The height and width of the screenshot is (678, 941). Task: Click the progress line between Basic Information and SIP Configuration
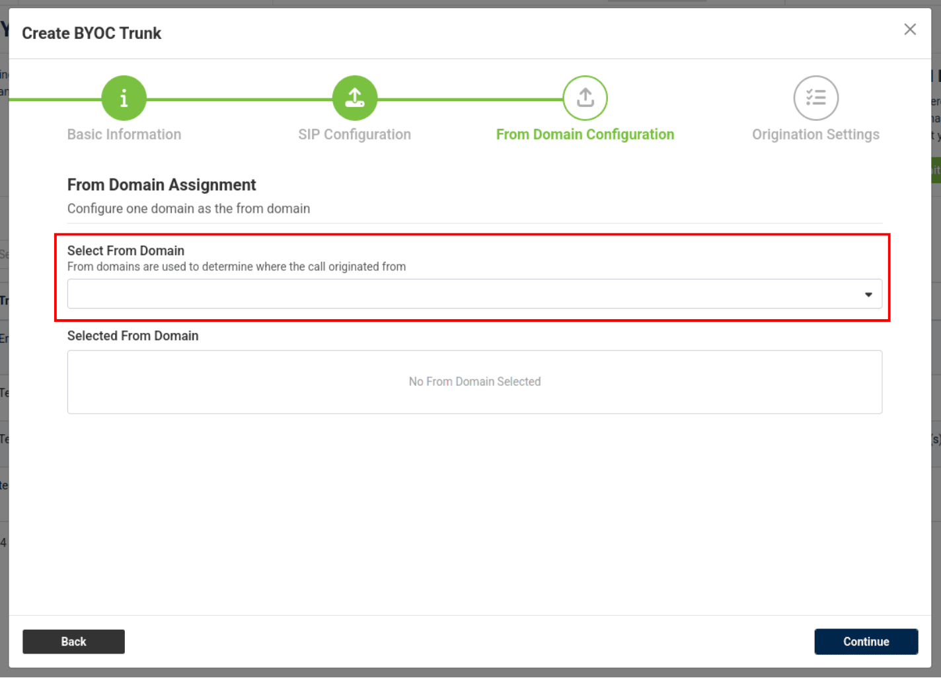239,100
